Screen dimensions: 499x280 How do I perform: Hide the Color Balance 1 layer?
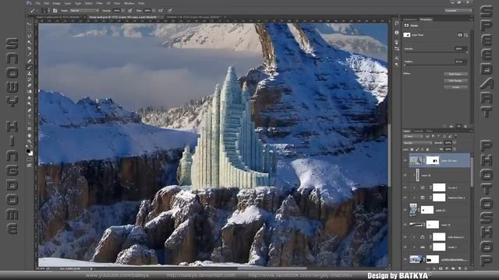pos(405,236)
